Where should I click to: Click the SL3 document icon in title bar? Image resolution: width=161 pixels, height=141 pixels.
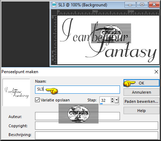[x=54, y=5]
